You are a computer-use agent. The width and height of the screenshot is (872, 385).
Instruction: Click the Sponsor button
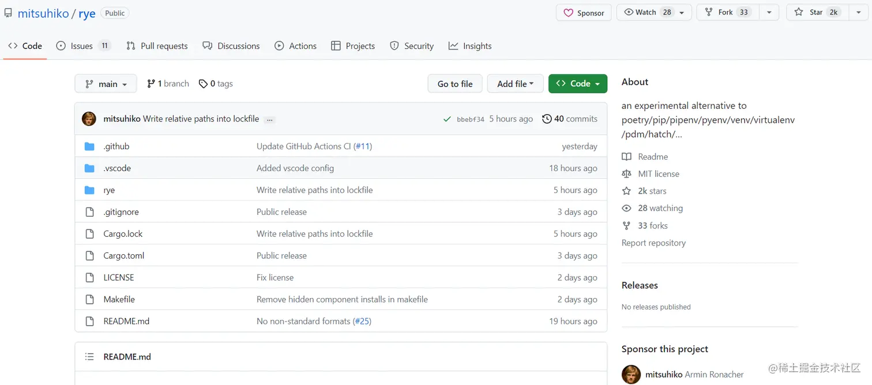pos(584,13)
